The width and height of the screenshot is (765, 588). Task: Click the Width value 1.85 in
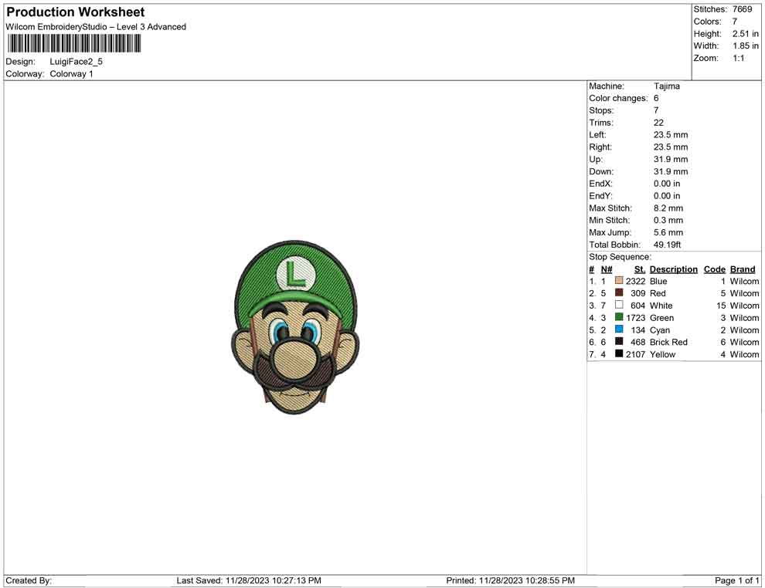[x=745, y=46]
